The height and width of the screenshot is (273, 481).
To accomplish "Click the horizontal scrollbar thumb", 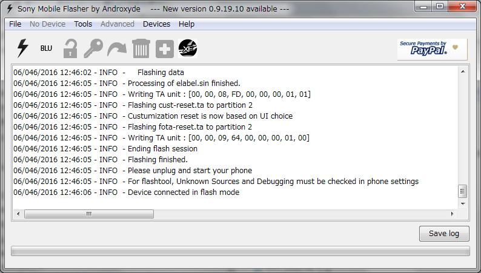I will pyautogui.click(x=89, y=214).
